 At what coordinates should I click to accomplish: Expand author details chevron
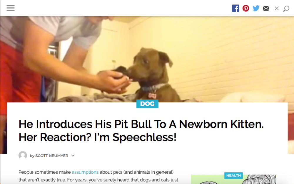[x=73, y=156]
